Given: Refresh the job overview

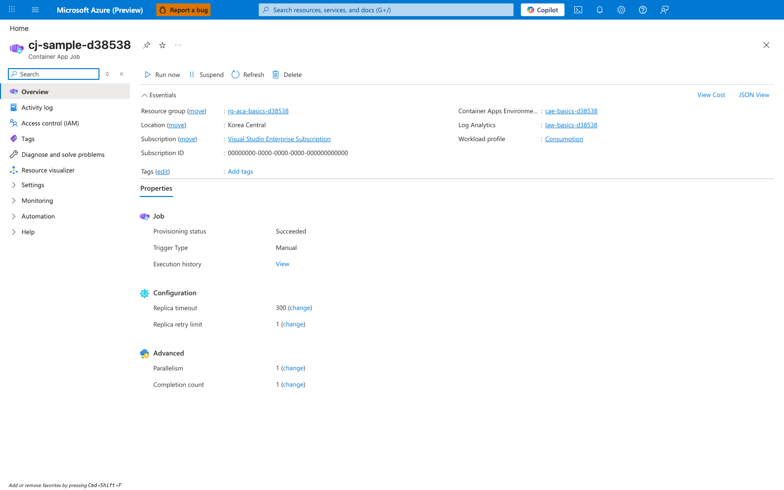Looking at the screenshot, I should point(247,74).
